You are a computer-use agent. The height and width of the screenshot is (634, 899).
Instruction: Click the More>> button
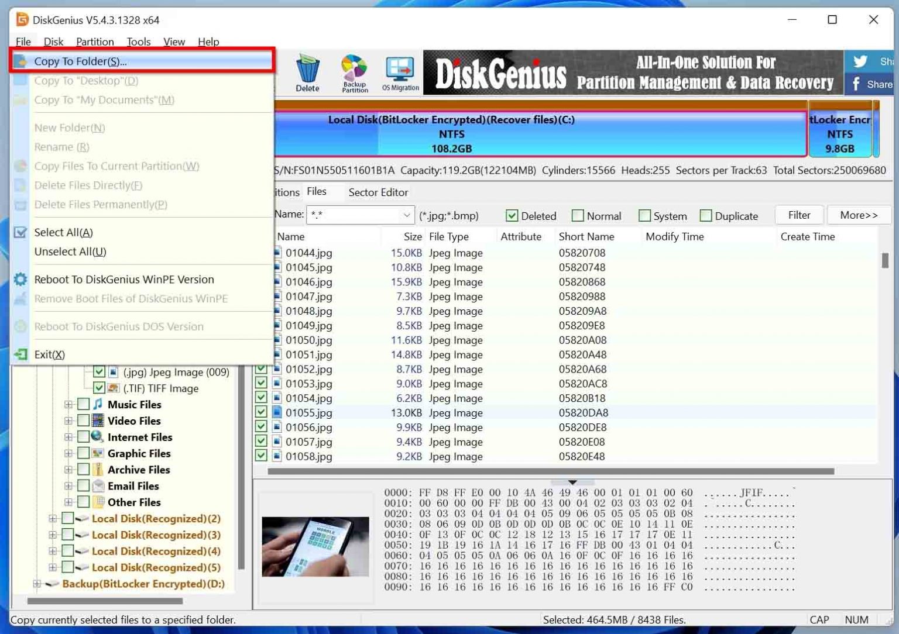[859, 215]
